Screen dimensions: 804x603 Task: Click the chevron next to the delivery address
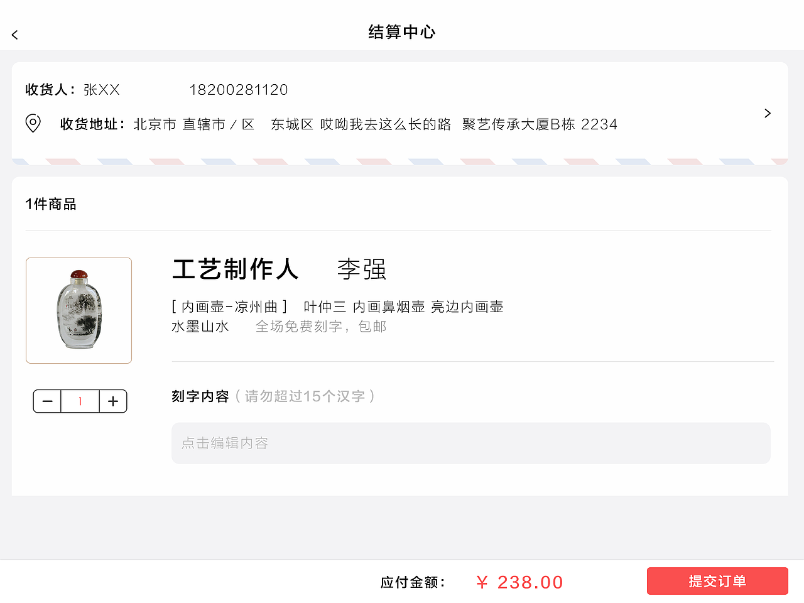tap(767, 113)
